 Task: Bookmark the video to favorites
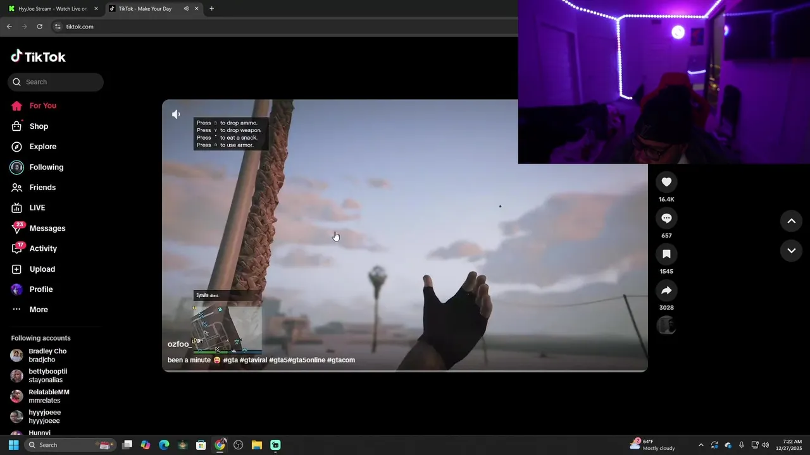[x=666, y=254]
